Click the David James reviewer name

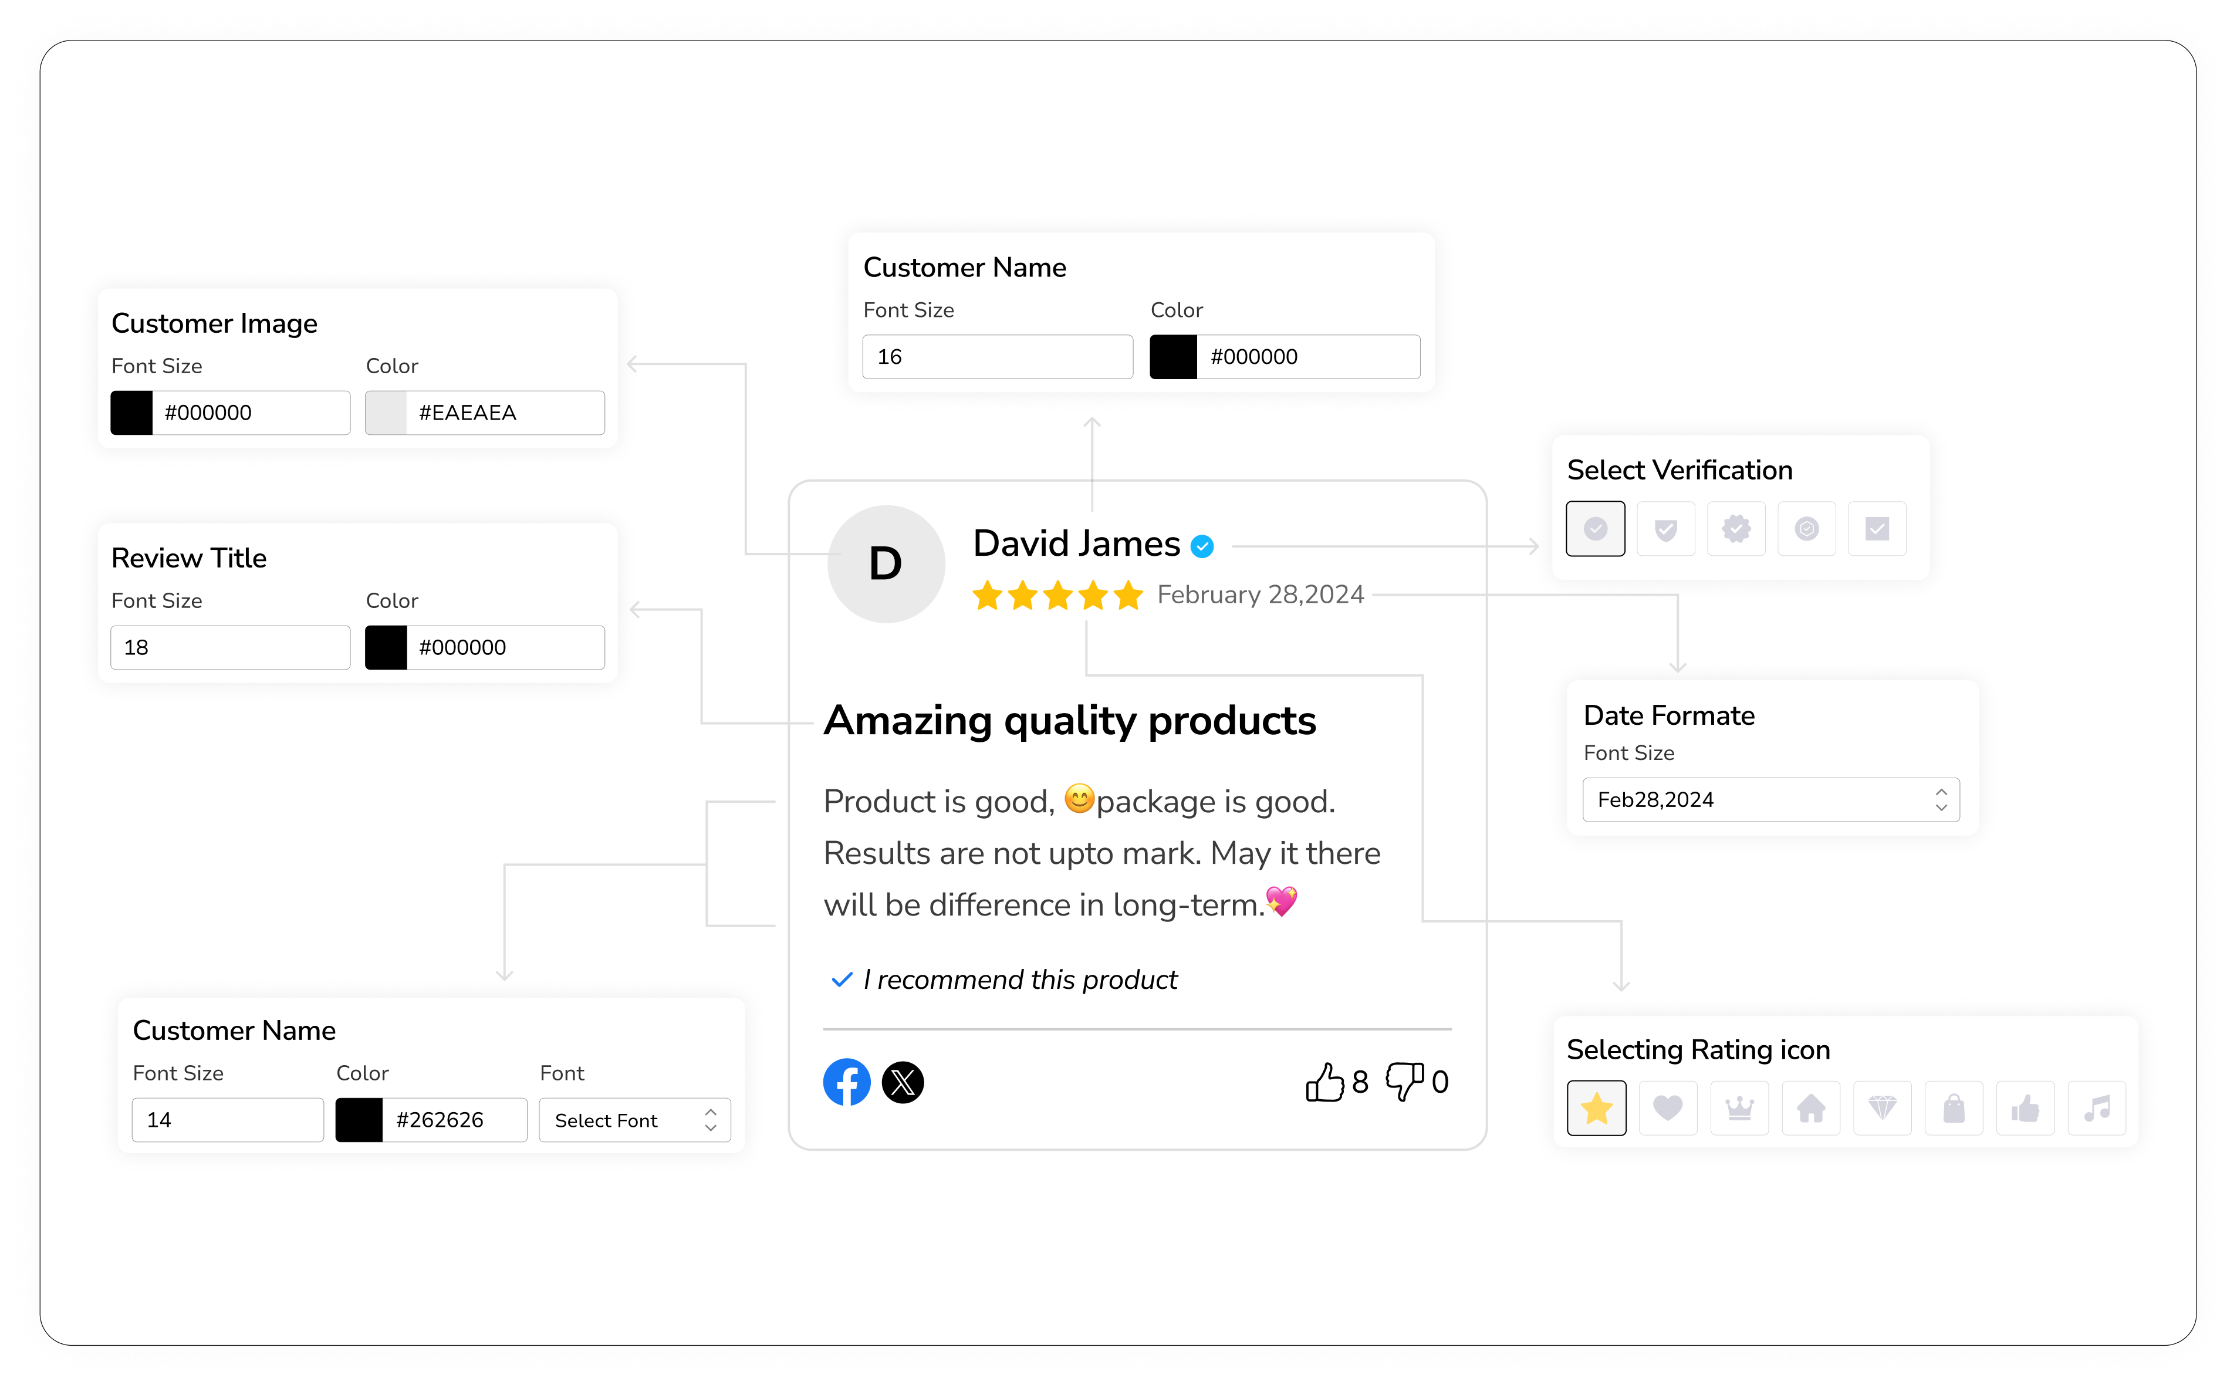point(1076,544)
